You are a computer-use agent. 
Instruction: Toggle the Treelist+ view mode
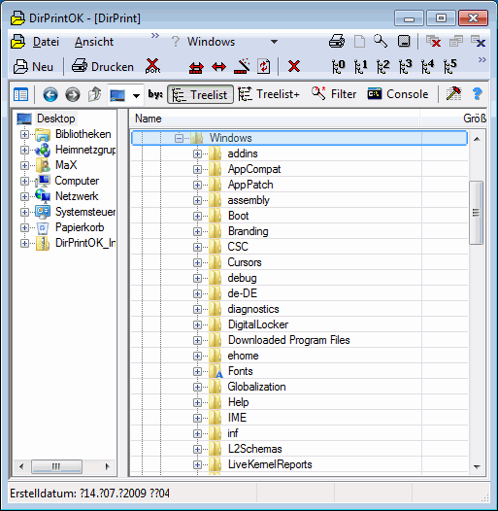(x=269, y=94)
